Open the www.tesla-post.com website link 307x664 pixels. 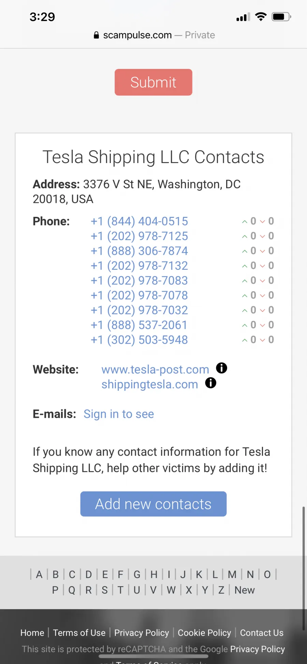point(155,369)
